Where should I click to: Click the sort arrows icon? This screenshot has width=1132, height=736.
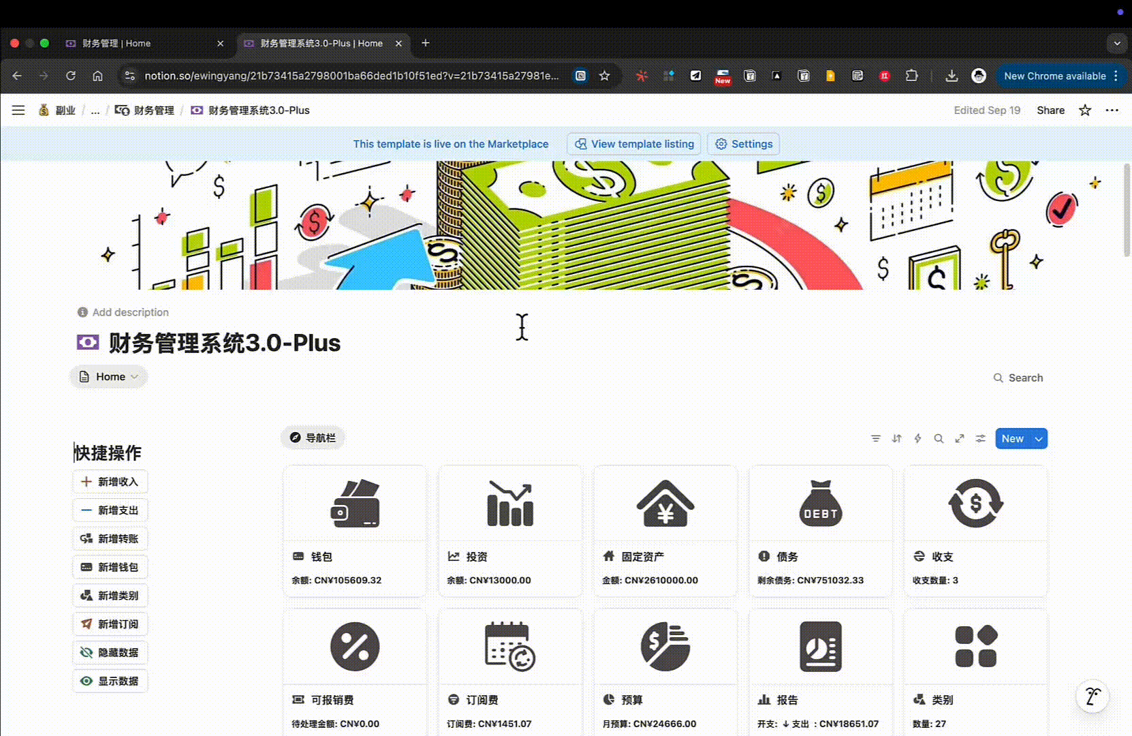click(896, 439)
